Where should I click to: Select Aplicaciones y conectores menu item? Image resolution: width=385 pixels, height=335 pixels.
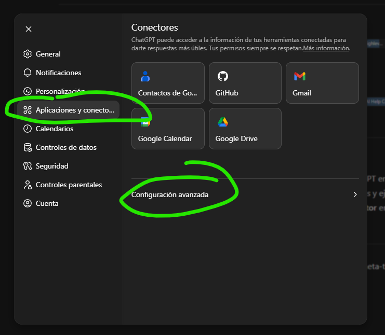click(x=68, y=110)
